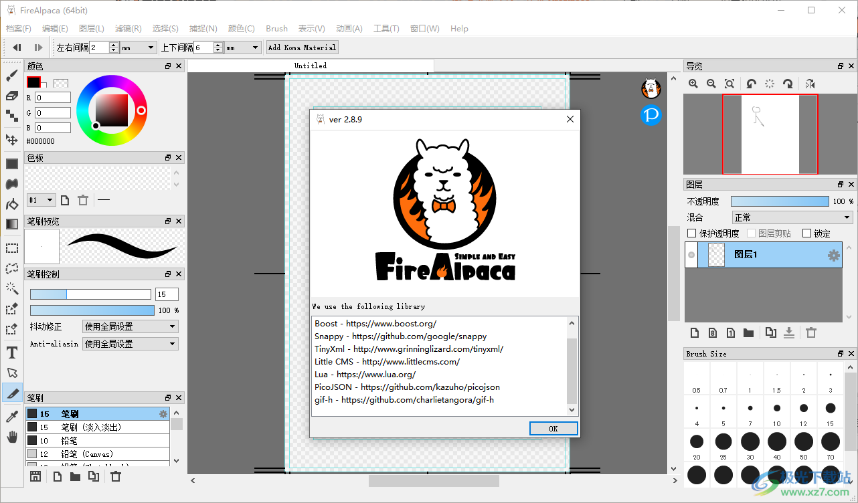This screenshot has width=858, height=503.
Task: Enable 锁定 lock checkbox
Action: (806, 233)
